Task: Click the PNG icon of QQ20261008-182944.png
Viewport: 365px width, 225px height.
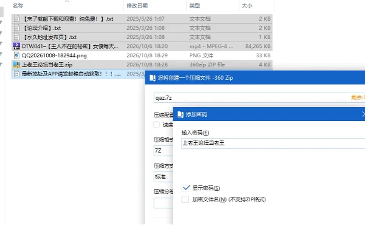Action: (16, 55)
